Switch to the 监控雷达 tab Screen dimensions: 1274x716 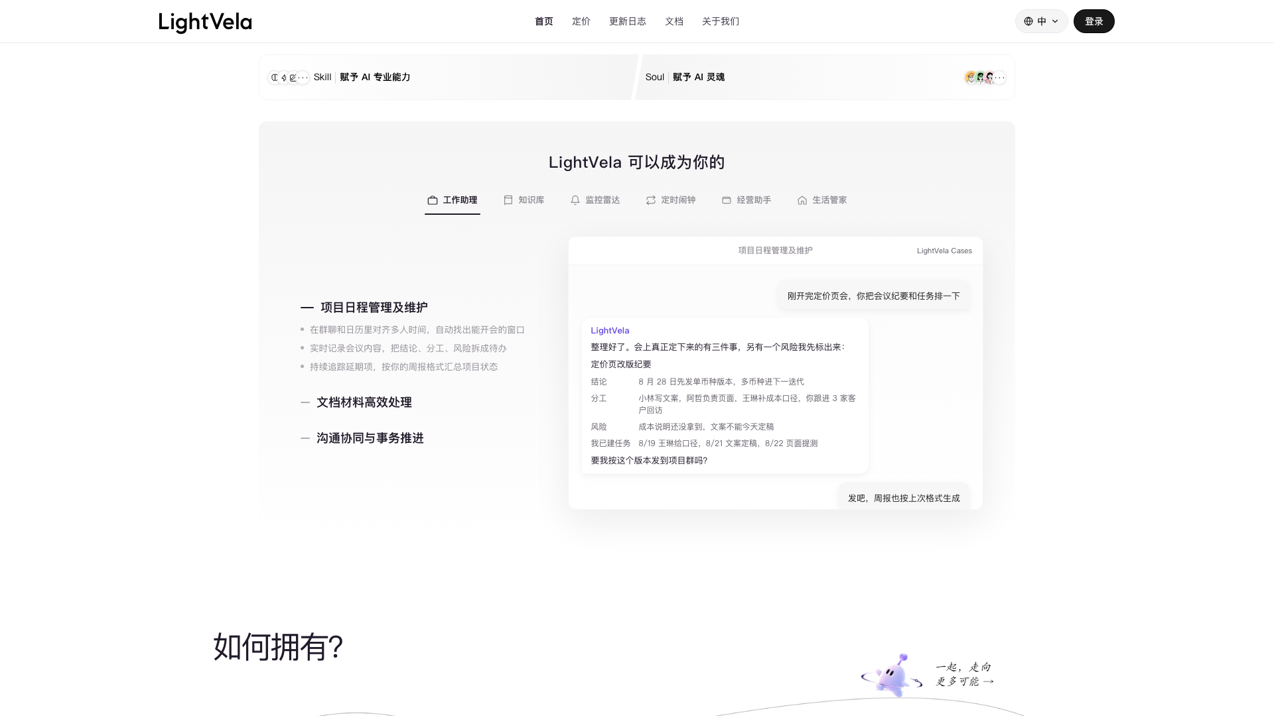595,200
